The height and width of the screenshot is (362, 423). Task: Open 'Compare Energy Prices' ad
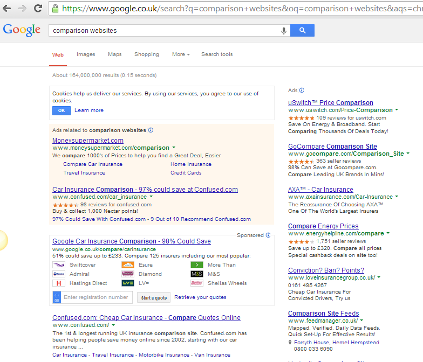click(324, 226)
